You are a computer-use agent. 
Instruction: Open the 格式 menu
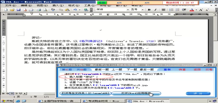click(74, 6)
